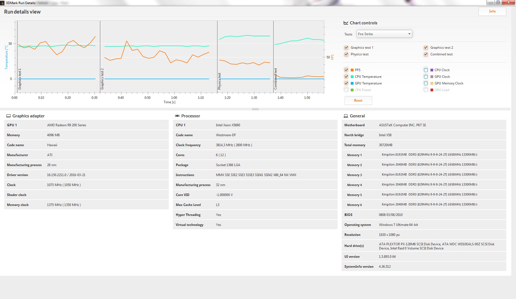Uncheck the Graphics test 1 checkbox

pyautogui.click(x=346, y=48)
